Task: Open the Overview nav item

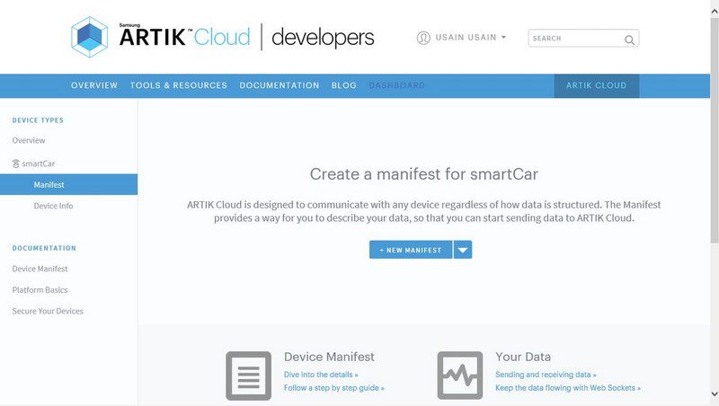Action: (94, 85)
